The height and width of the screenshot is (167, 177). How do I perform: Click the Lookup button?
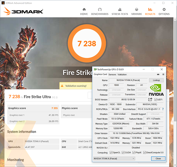(x=156, y=80)
